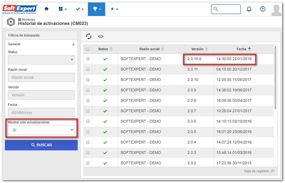Open the help question mark icon
Image resolution: width=285 pixels, height=183 pixels.
[263, 9]
